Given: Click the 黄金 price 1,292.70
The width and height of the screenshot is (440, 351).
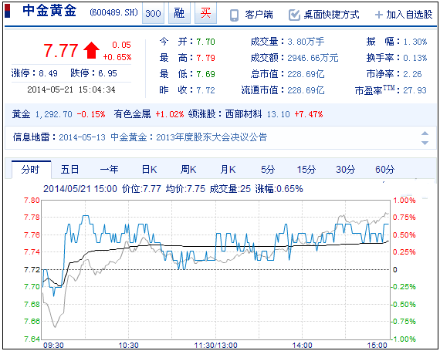Looking at the screenshot, I should pyautogui.click(x=53, y=114).
